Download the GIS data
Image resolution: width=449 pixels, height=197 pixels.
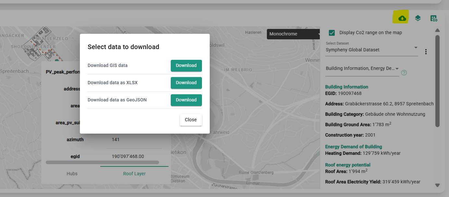tap(186, 65)
